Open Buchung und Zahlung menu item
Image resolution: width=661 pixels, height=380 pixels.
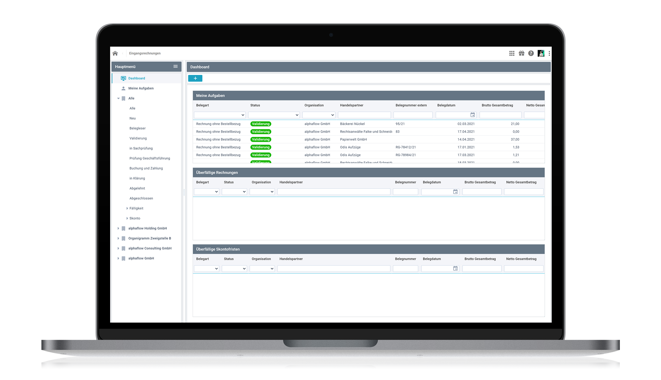(146, 168)
